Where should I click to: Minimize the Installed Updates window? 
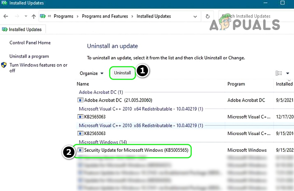point(265,3)
